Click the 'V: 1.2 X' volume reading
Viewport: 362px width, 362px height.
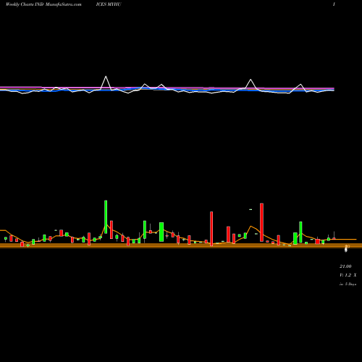pos(348,275)
